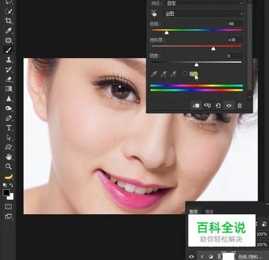Change the screen mode

[x=8, y=216]
